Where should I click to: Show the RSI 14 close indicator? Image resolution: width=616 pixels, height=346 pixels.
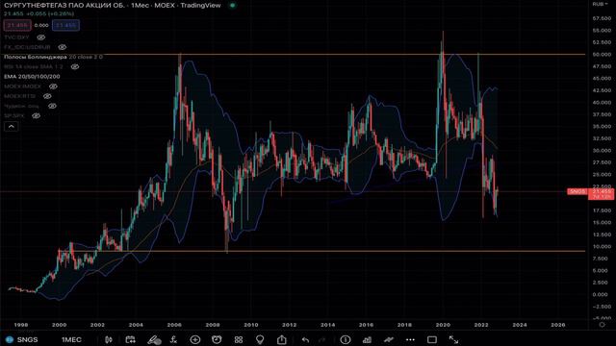coord(75,66)
